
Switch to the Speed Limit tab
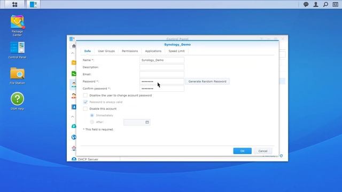pyautogui.click(x=176, y=51)
